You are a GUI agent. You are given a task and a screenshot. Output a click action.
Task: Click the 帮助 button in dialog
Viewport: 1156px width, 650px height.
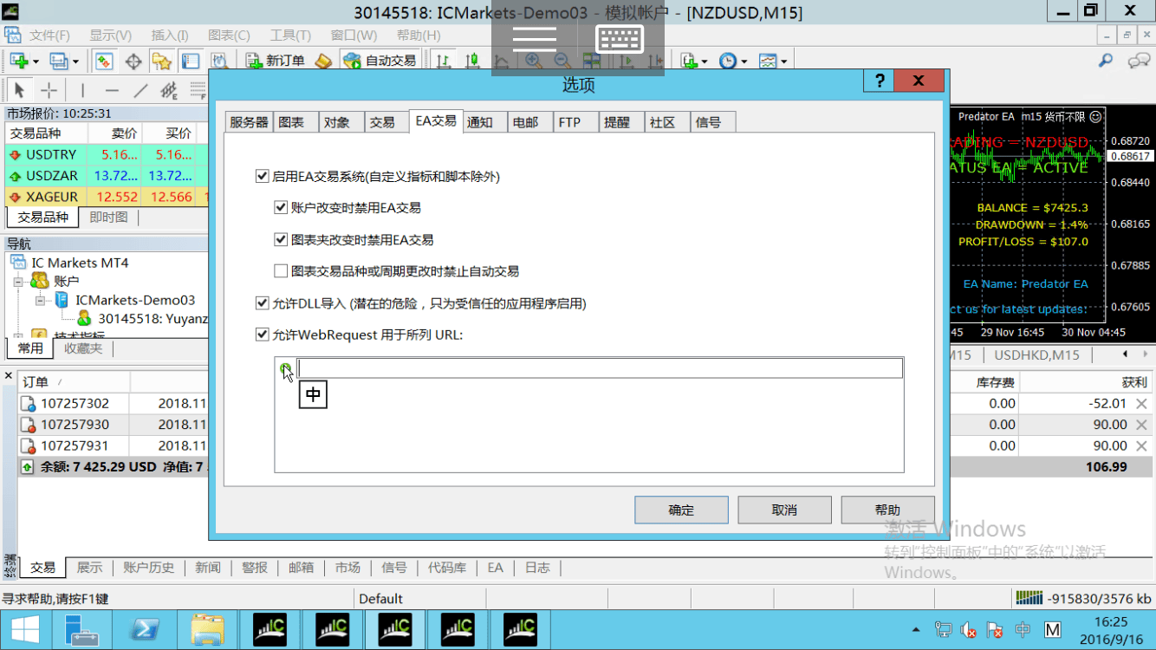click(x=887, y=510)
